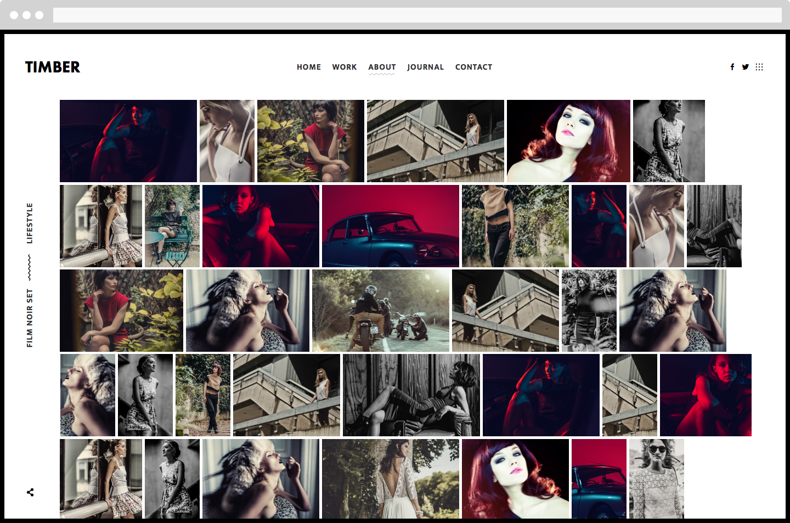Open the Journal page link

click(425, 67)
